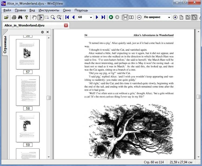Set zoom to fit page
Viewport: 202px width, 166px height.
(188, 17)
